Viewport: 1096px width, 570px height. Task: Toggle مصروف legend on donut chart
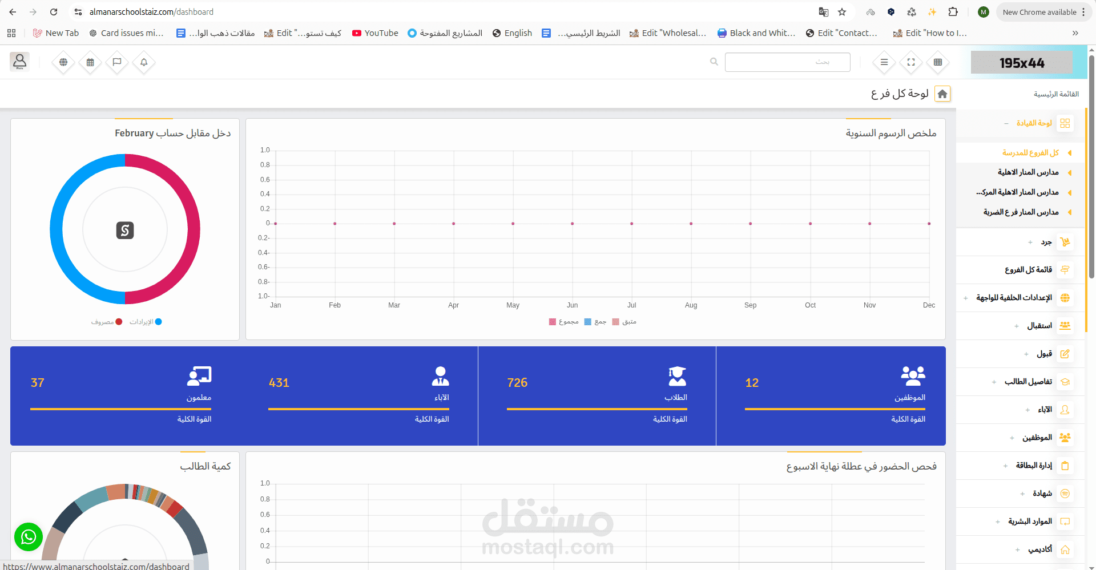107,322
